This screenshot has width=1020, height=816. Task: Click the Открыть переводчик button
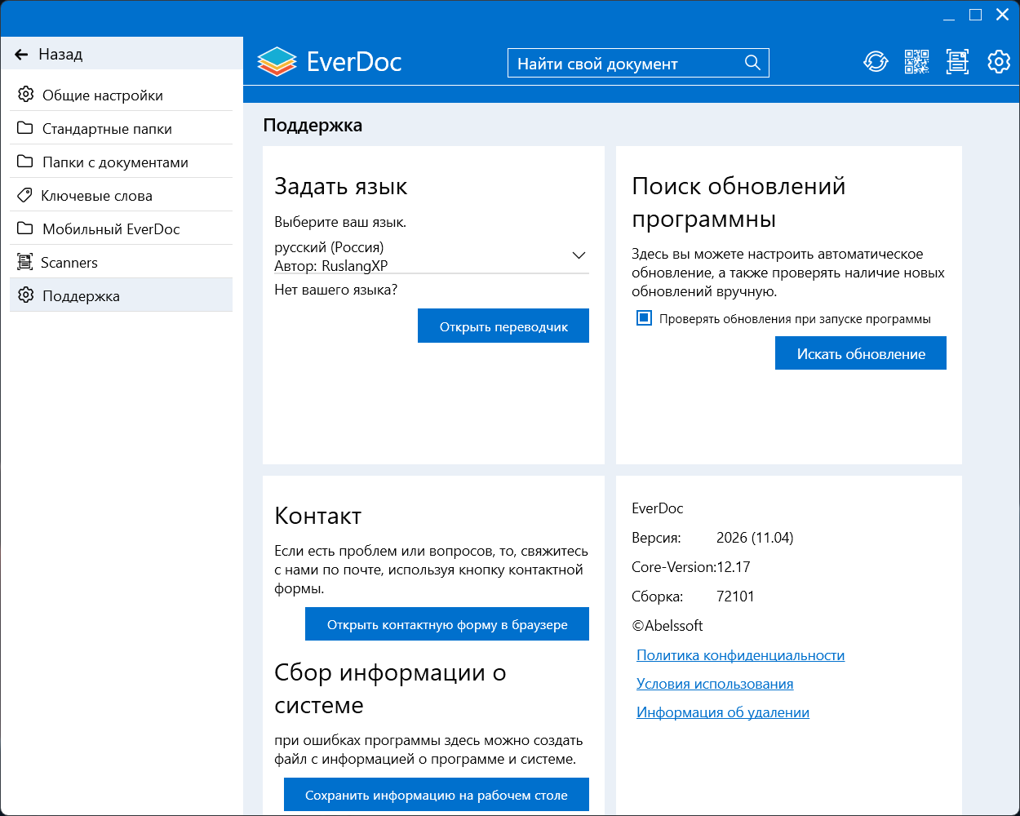503,326
